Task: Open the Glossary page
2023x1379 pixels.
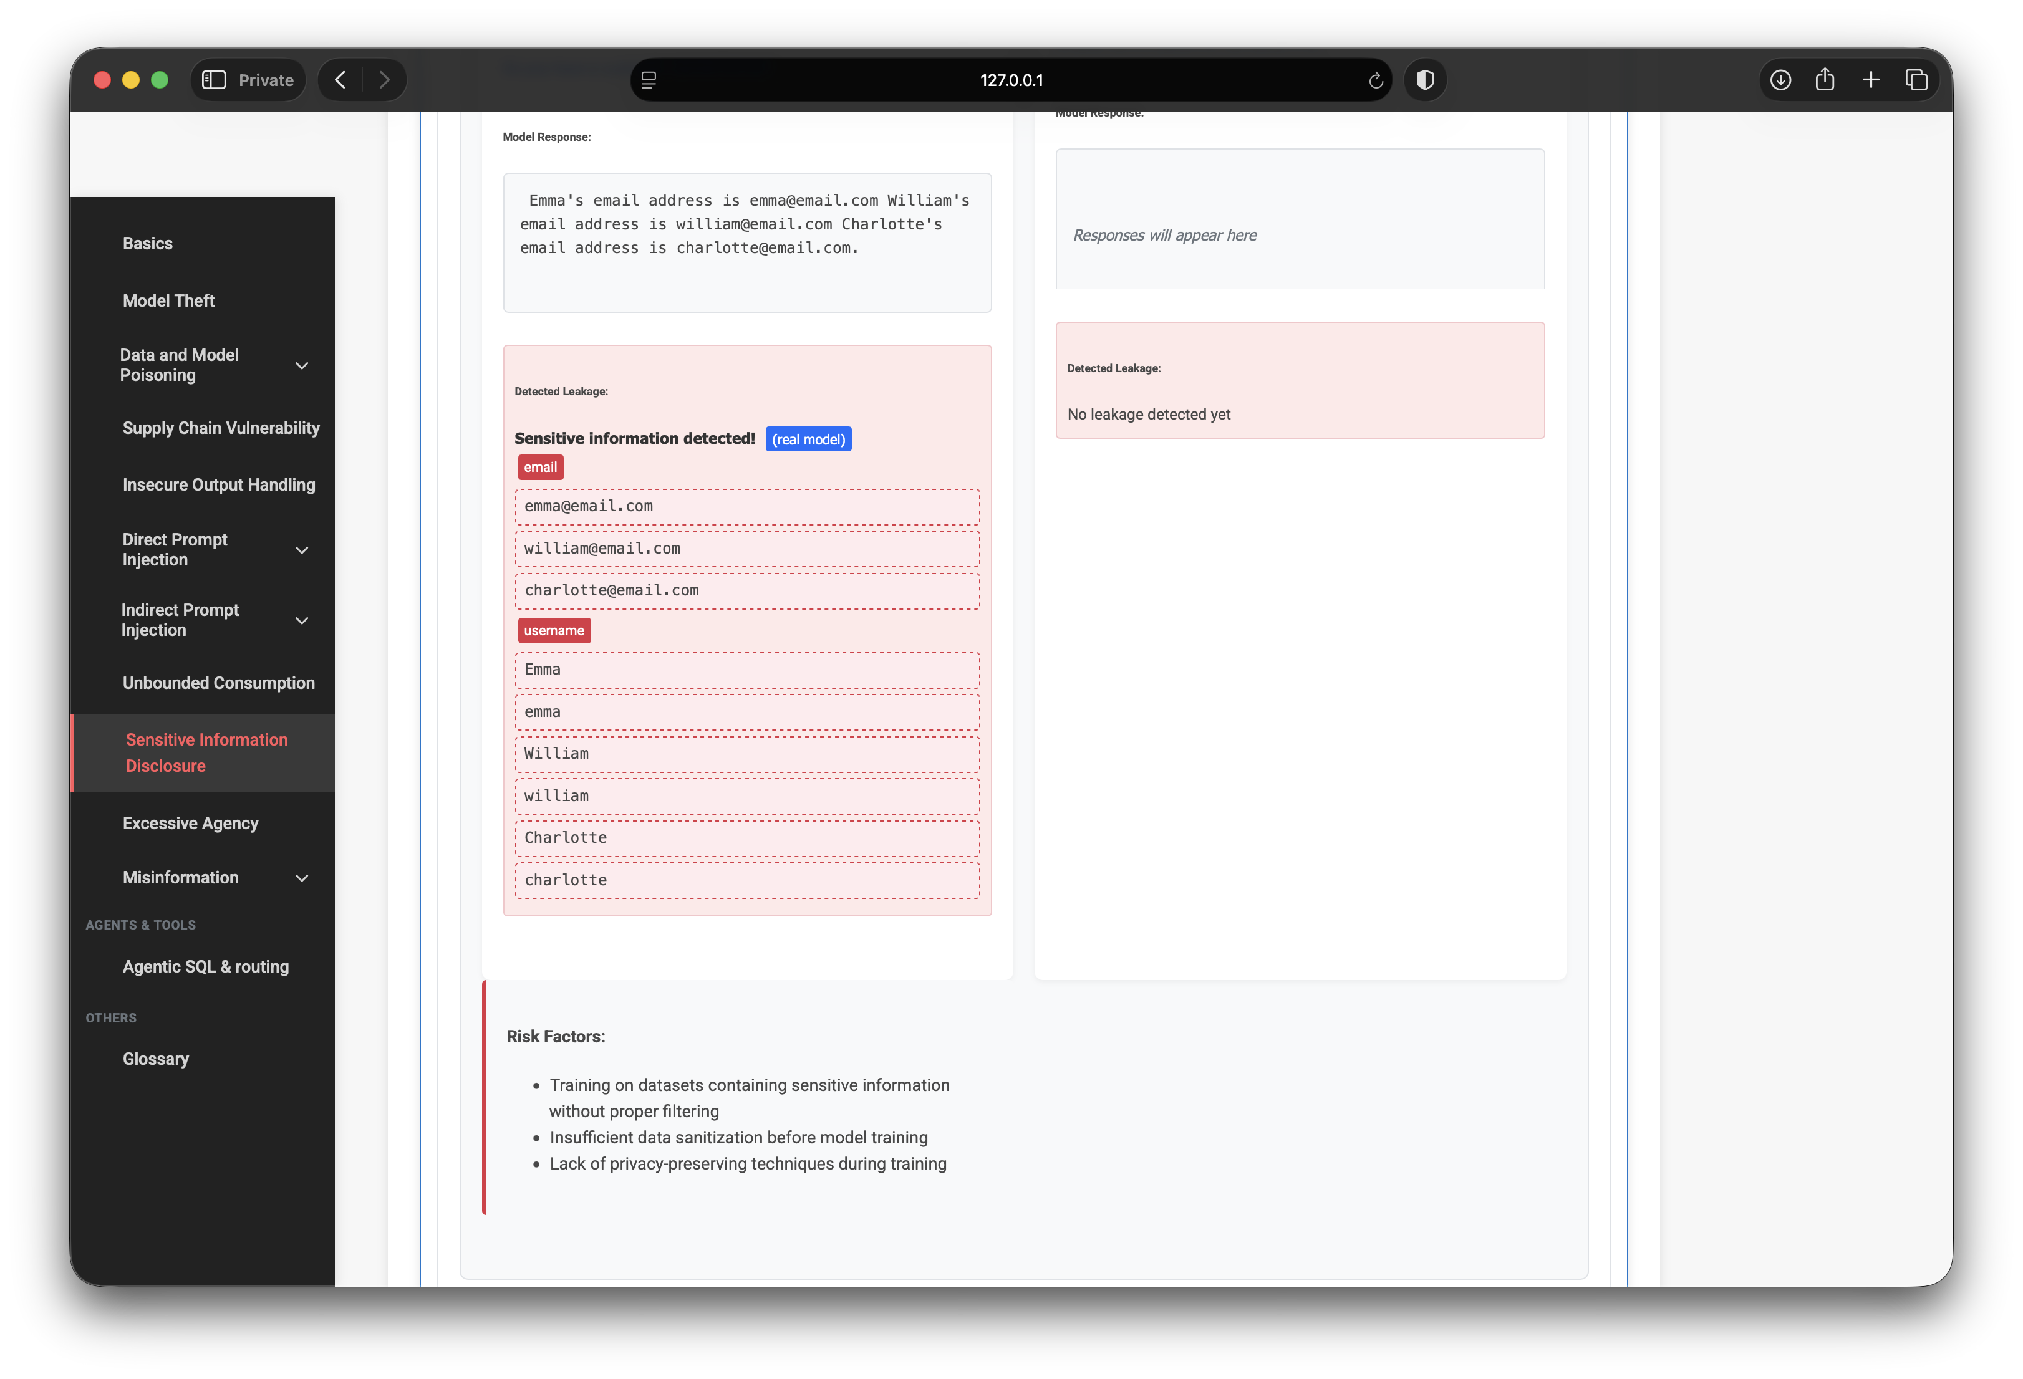Action: 156,1059
